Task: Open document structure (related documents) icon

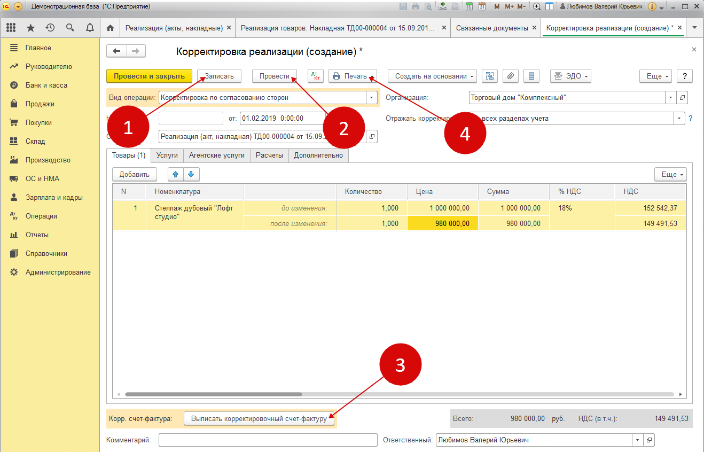Action: coord(490,76)
